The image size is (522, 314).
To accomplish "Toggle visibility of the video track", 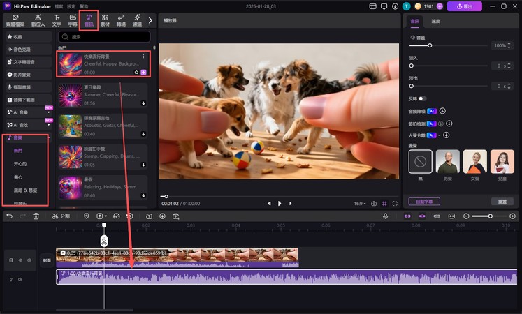I will (x=20, y=260).
